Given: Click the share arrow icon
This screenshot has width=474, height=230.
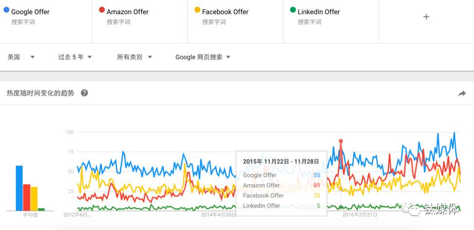Looking at the screenshot, I should point(462,94).
